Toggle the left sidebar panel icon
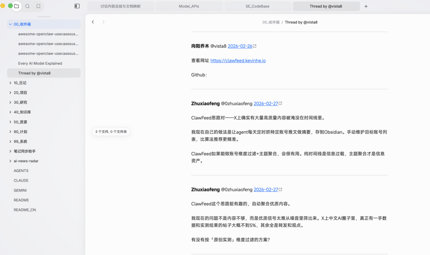This screenshot has width=430, height=255. coord(77,6)
